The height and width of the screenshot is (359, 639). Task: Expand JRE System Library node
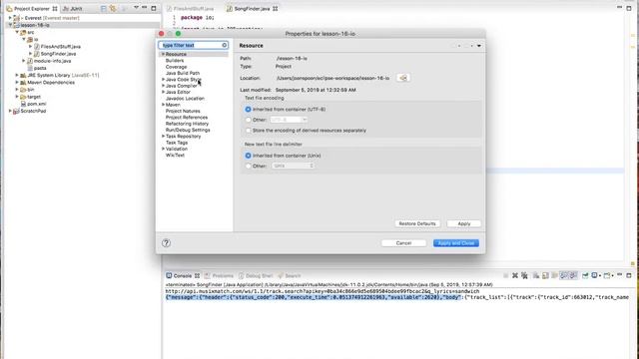point(17,76)
